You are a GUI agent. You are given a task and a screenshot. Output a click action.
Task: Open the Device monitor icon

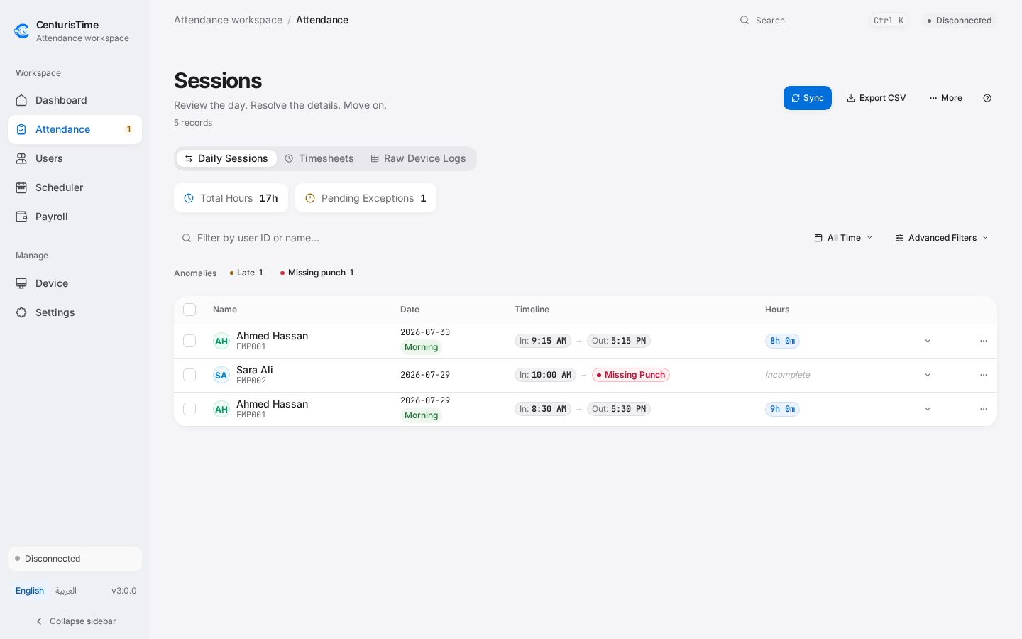tap(21, 283)
